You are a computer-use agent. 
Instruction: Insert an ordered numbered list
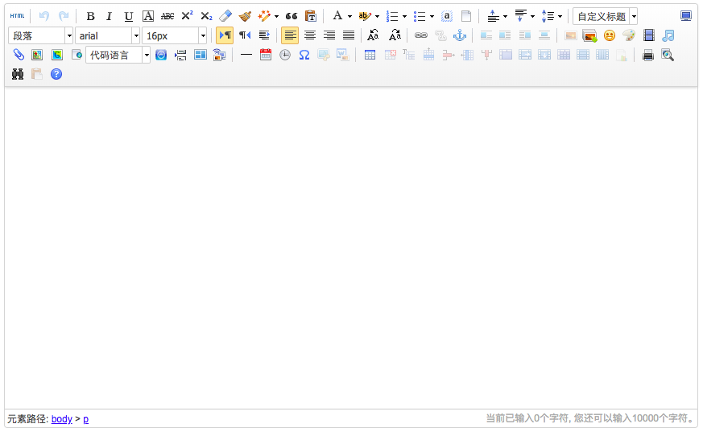(x=392, y=16)
